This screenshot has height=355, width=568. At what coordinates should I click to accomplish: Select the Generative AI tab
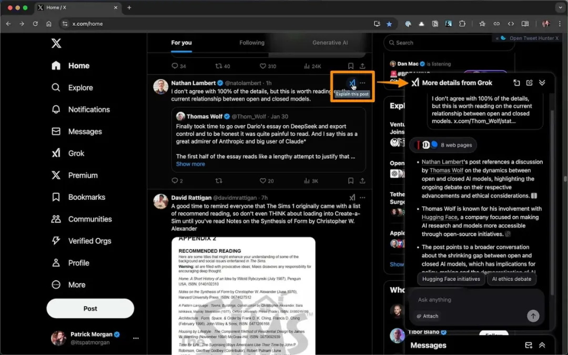click(x=330, y=43)
